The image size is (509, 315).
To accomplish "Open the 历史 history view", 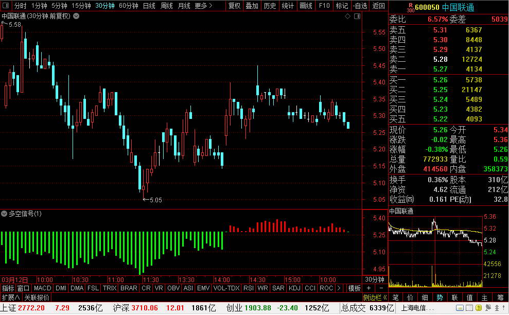I will pyautogui.click(x=270, y=6).
